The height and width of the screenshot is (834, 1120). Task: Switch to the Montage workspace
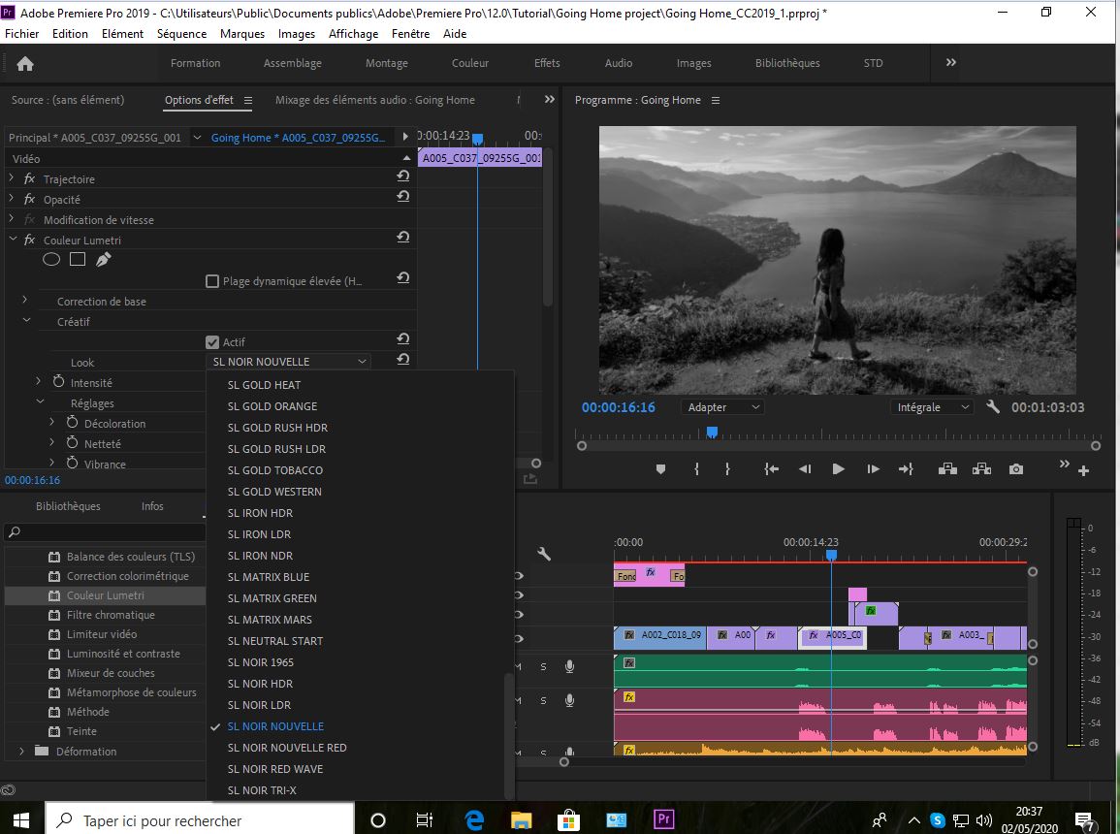387,63
